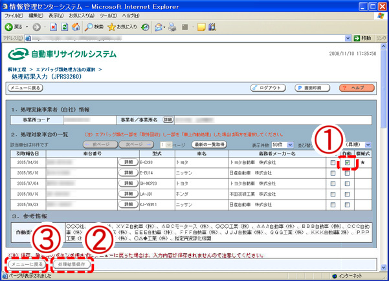Click the research book toolbar icon
389x281 pixels.
pos(212,27)
